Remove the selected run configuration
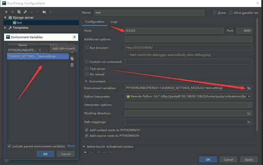This screenshot has height=165, width=263. [x=13, y=12]
